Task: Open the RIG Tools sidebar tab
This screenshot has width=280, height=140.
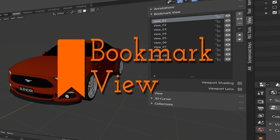Action: (x=249, y=33)
